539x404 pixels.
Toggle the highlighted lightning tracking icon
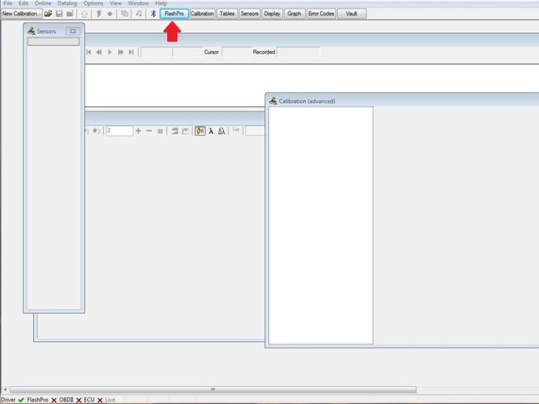click(x=201, y=131)
